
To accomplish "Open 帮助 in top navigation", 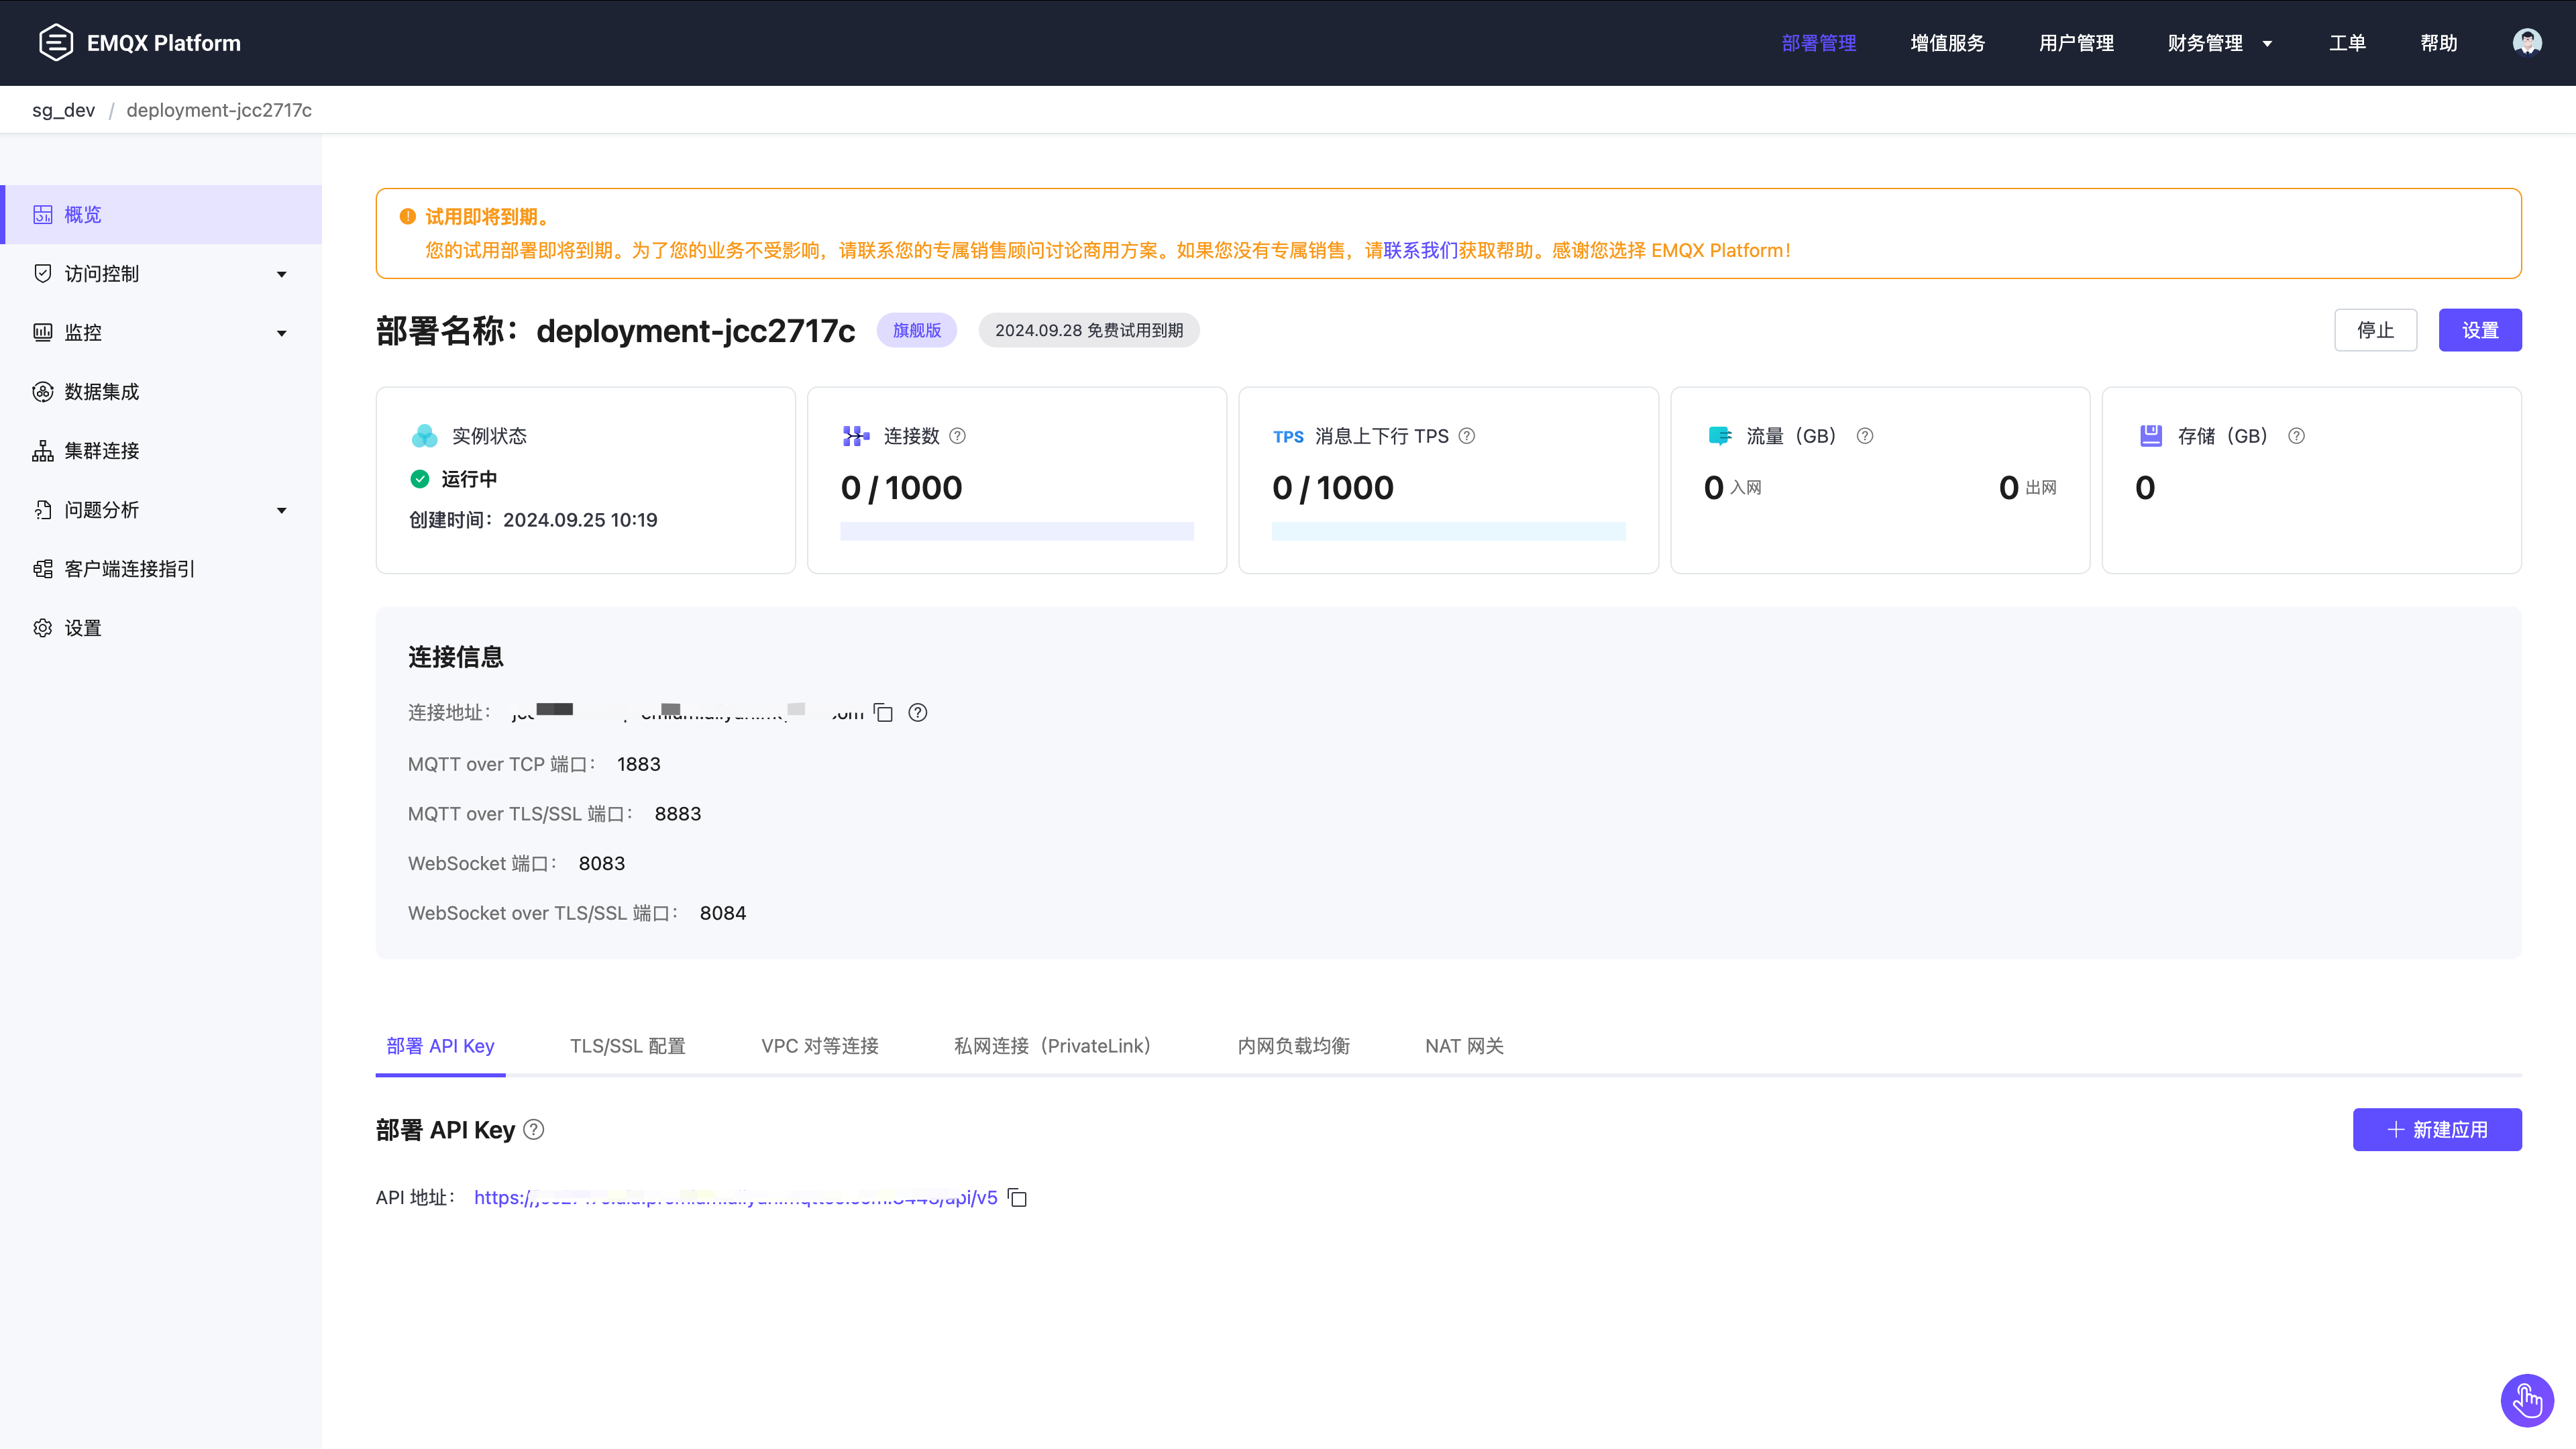I will [2438, 43].
